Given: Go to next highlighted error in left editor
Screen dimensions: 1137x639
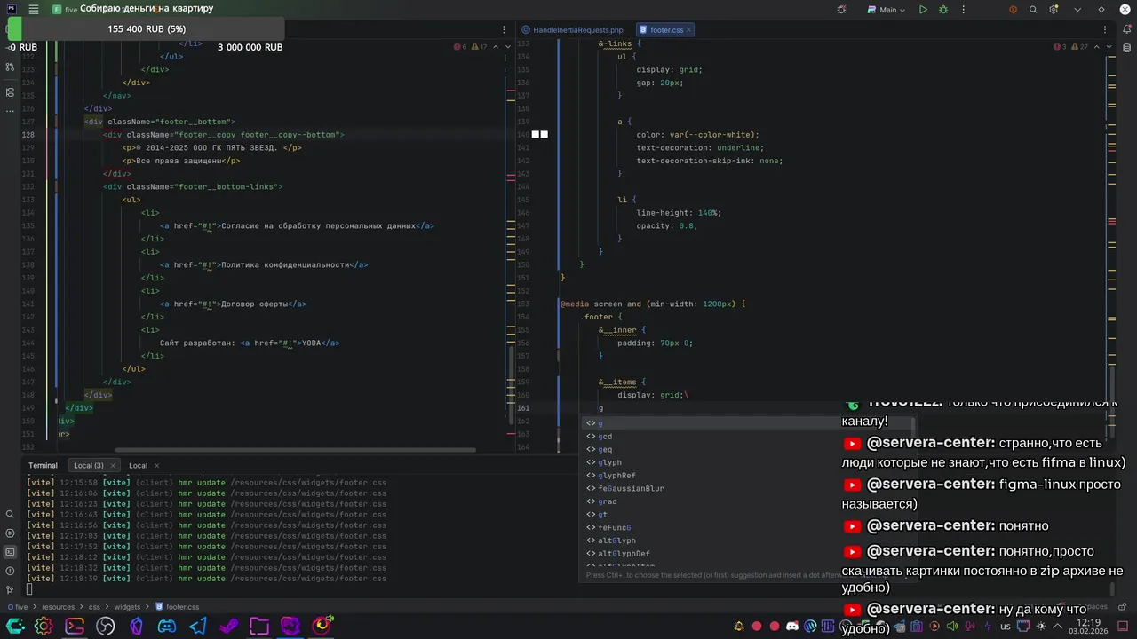Looking at the screenshot, I should pyautogui.click(x=506, y=47).
